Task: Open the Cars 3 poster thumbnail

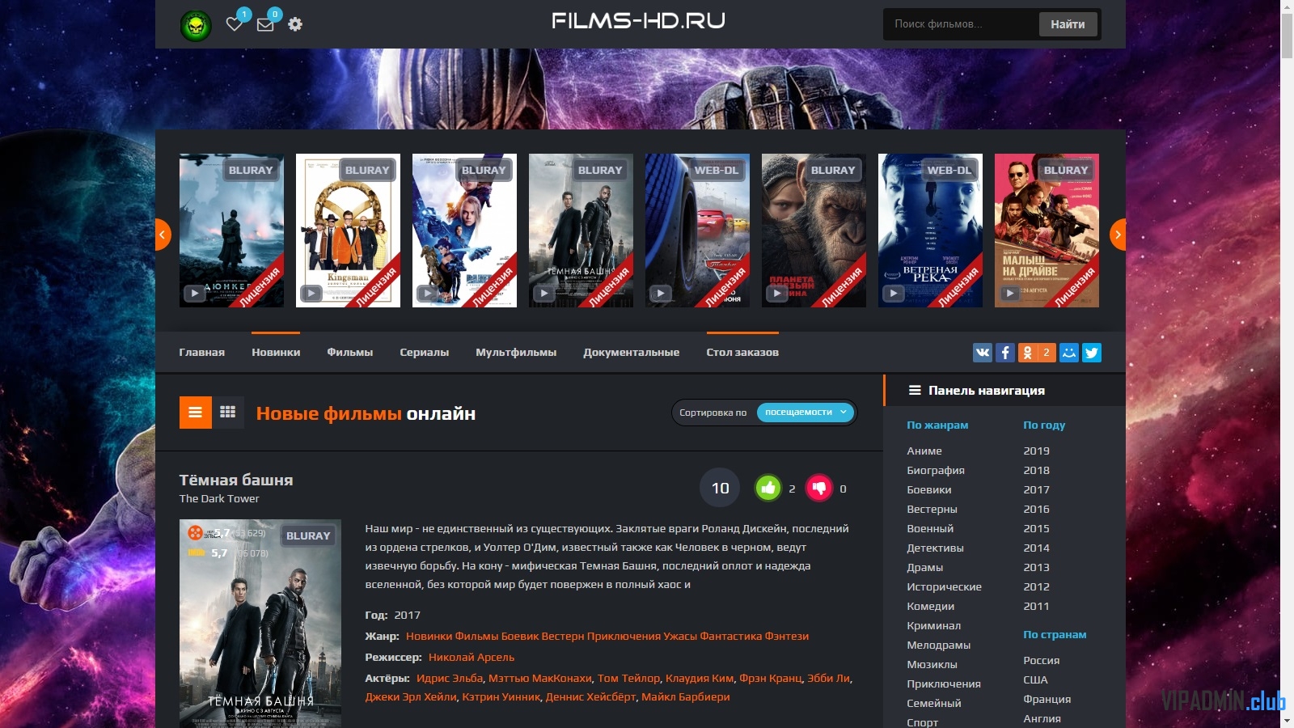Action: tap(697, 231)
